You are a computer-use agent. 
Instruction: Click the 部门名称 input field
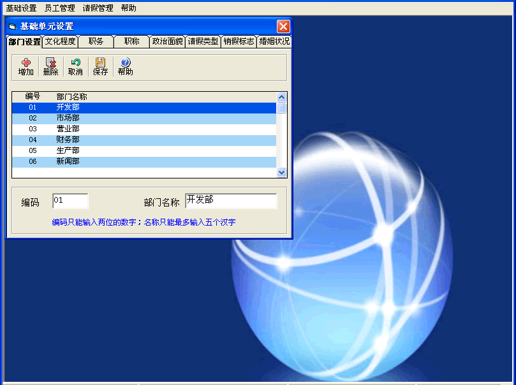(x=231, y=201)
